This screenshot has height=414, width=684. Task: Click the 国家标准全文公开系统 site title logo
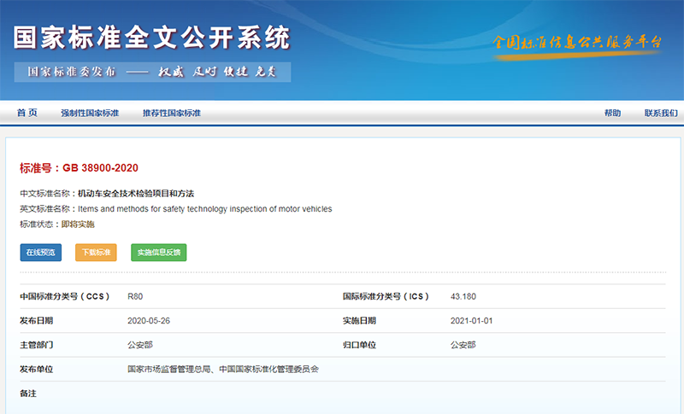151,38
